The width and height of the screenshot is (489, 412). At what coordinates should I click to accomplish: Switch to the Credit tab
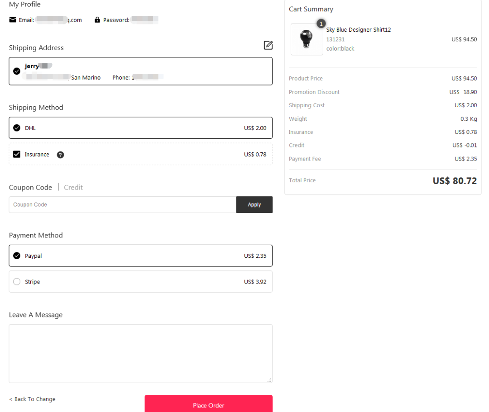(x=73, y=187)
